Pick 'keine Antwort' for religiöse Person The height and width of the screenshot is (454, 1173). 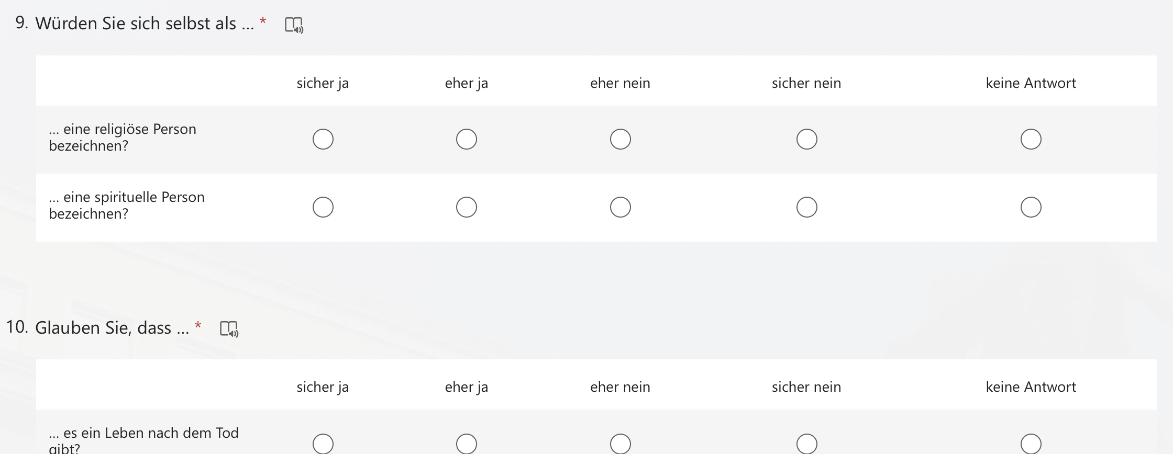(1031, 139)
